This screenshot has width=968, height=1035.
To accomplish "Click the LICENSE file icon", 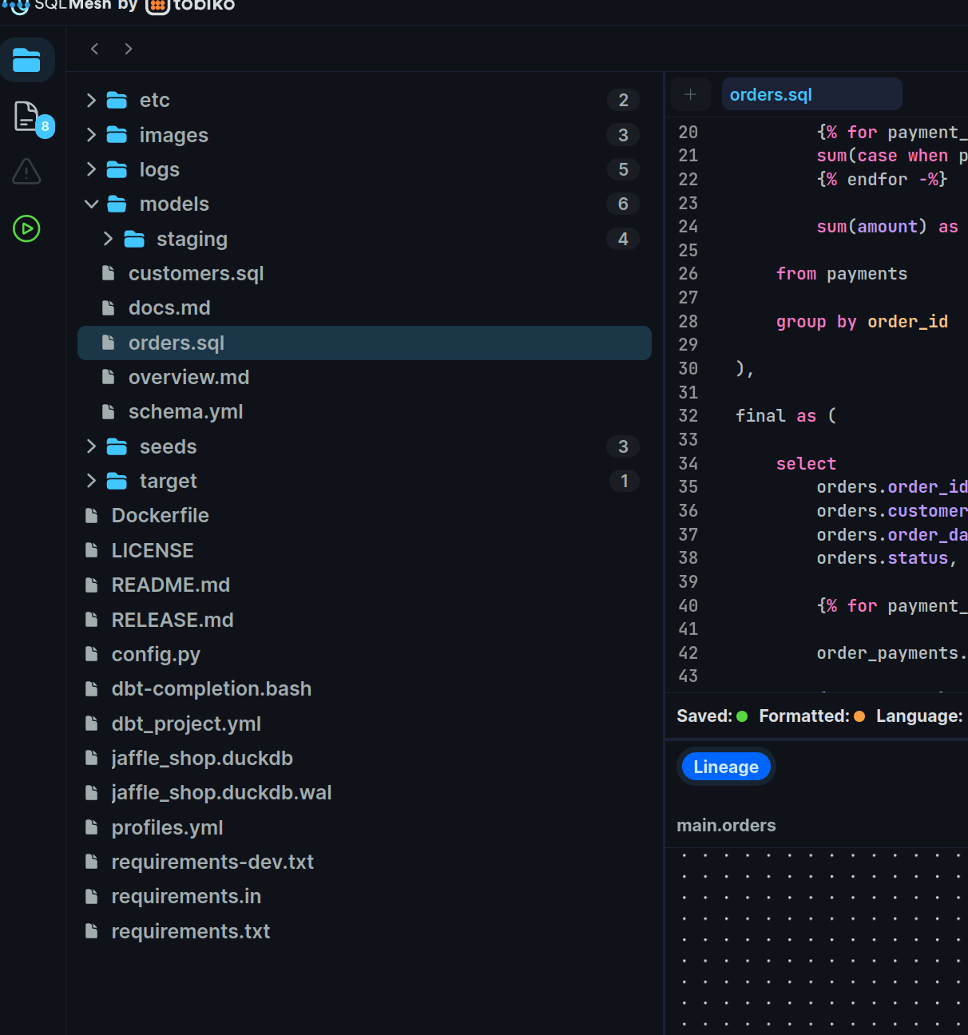I will pos(92,550).
